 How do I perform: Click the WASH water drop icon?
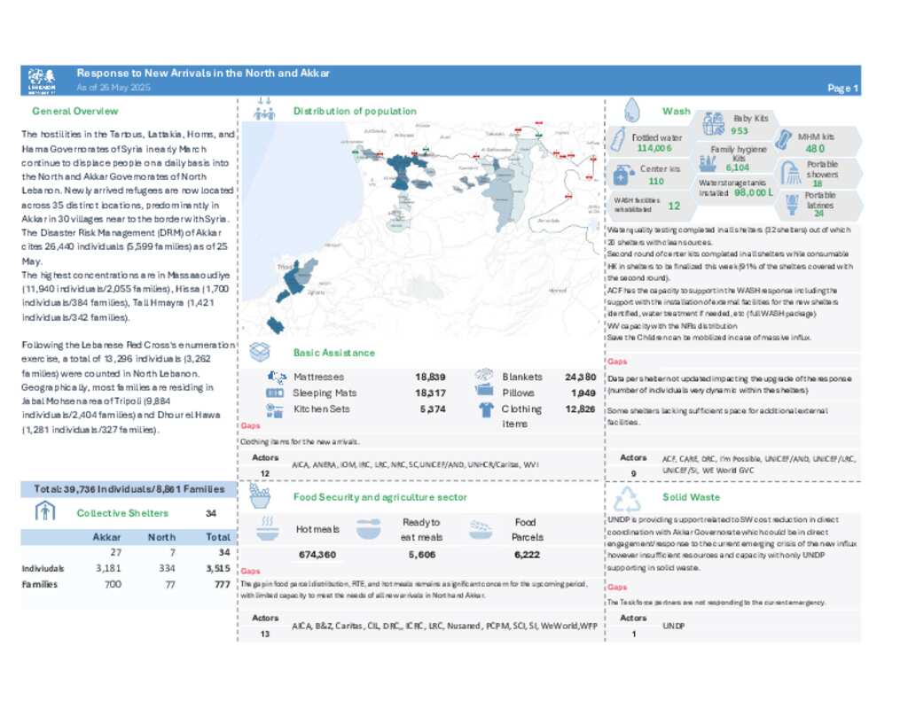pos(632,110)
